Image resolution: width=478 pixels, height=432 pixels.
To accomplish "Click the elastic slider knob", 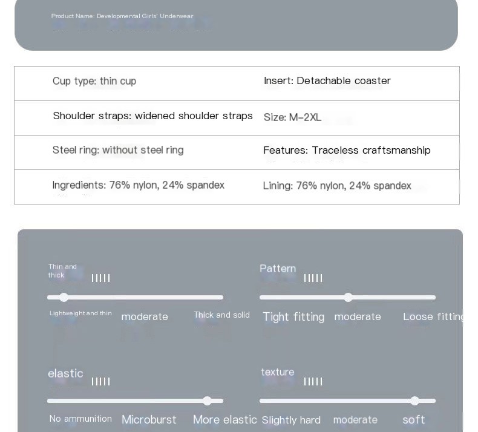I will [x=208, y=401].
